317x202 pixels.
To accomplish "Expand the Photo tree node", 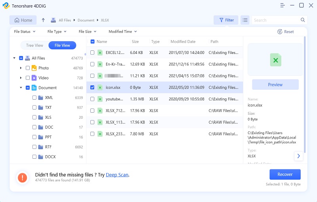I will click(21, 68).
